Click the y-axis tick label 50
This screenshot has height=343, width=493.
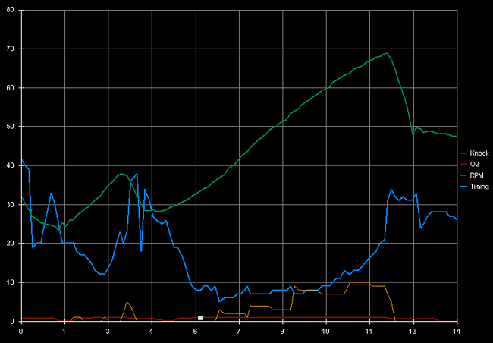[x=10, y=127]
